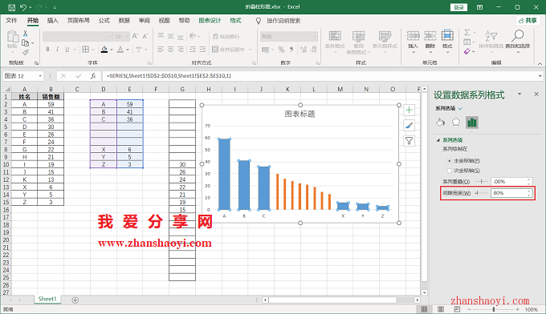Expand the Series Options dropdown arrow
Image resolution: width=546 pixels, height=314 pixels.
point(460,108)
